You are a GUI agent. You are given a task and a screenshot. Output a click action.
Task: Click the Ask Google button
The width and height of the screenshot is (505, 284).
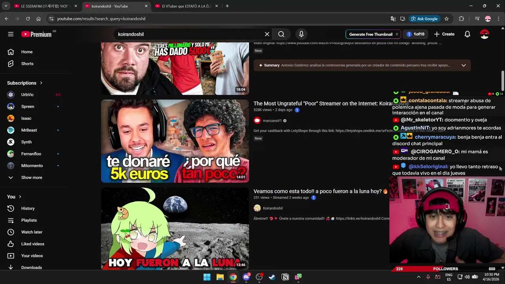(424, 19)
